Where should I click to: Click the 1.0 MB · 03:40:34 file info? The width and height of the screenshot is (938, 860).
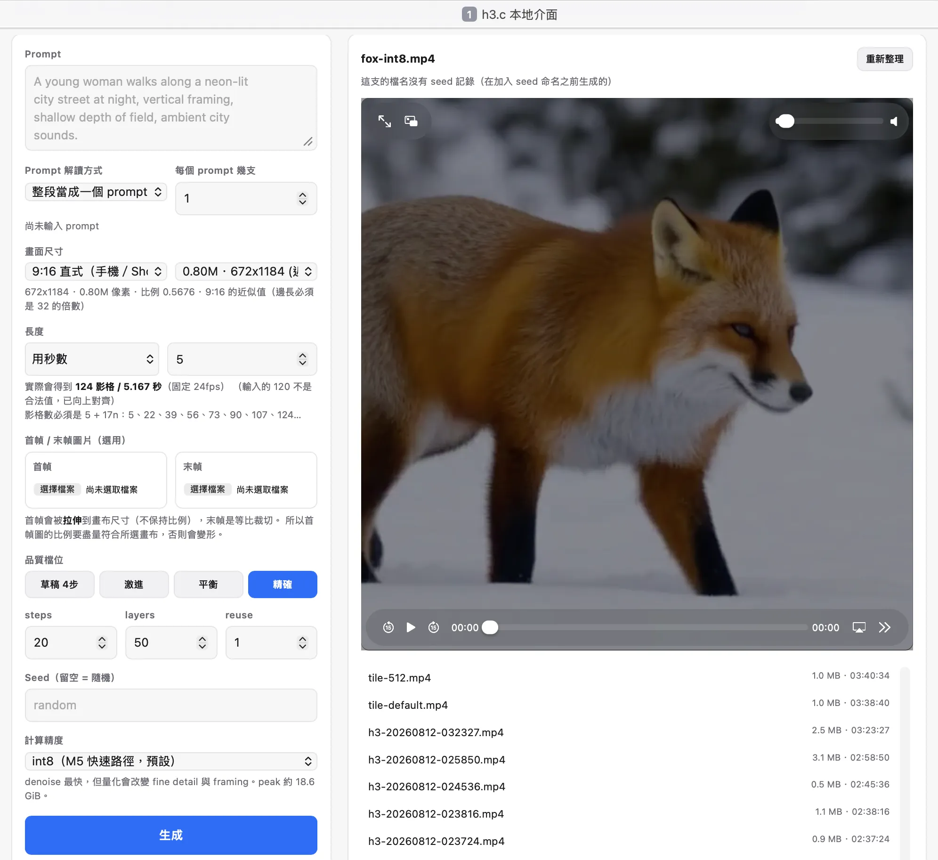coord(850,675)
